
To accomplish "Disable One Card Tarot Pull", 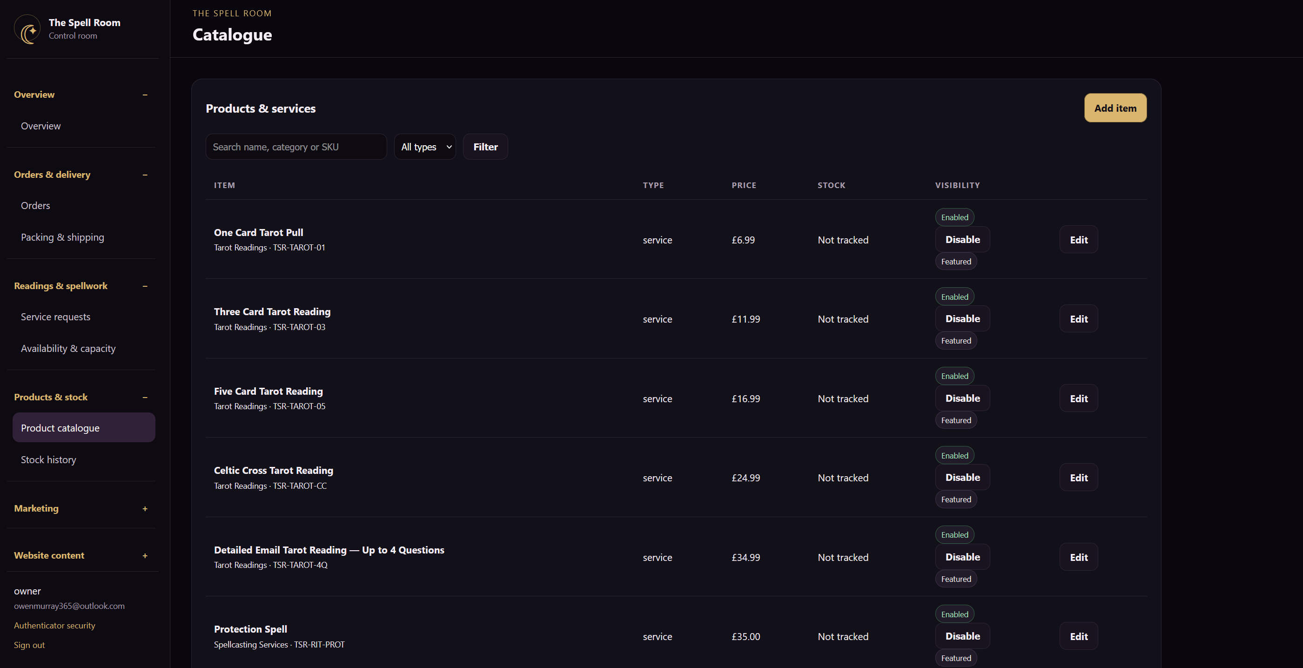I will click(x=962, y=239).
